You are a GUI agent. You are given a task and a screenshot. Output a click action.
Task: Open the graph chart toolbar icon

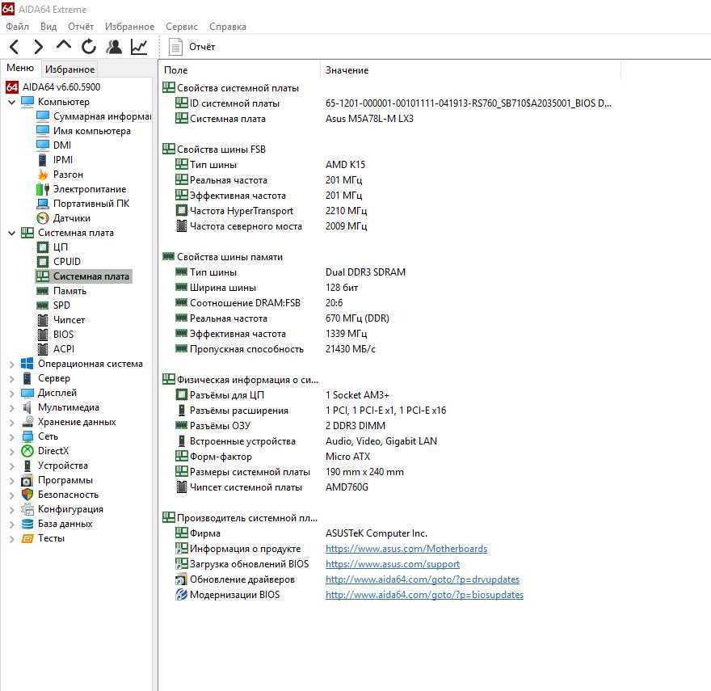139,47
